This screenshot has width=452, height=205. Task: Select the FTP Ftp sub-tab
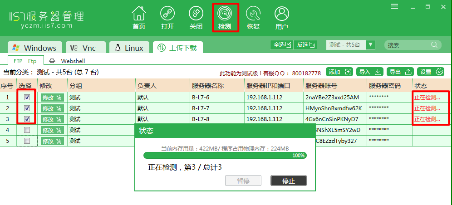[25, 61]
